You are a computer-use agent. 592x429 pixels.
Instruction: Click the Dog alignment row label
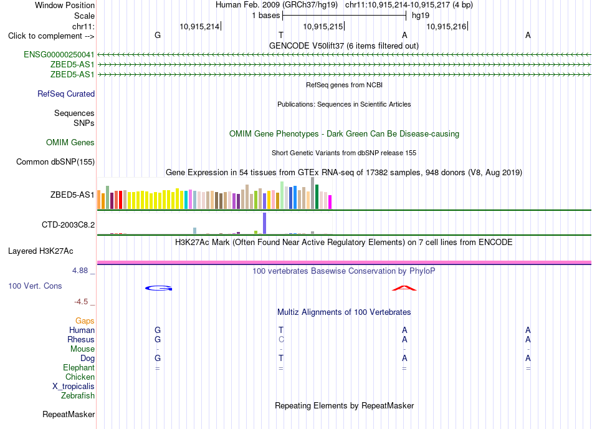point(88,358)
